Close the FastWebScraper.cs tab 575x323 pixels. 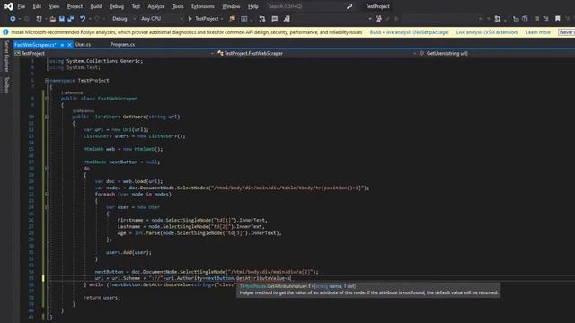(x=69, y=45)
